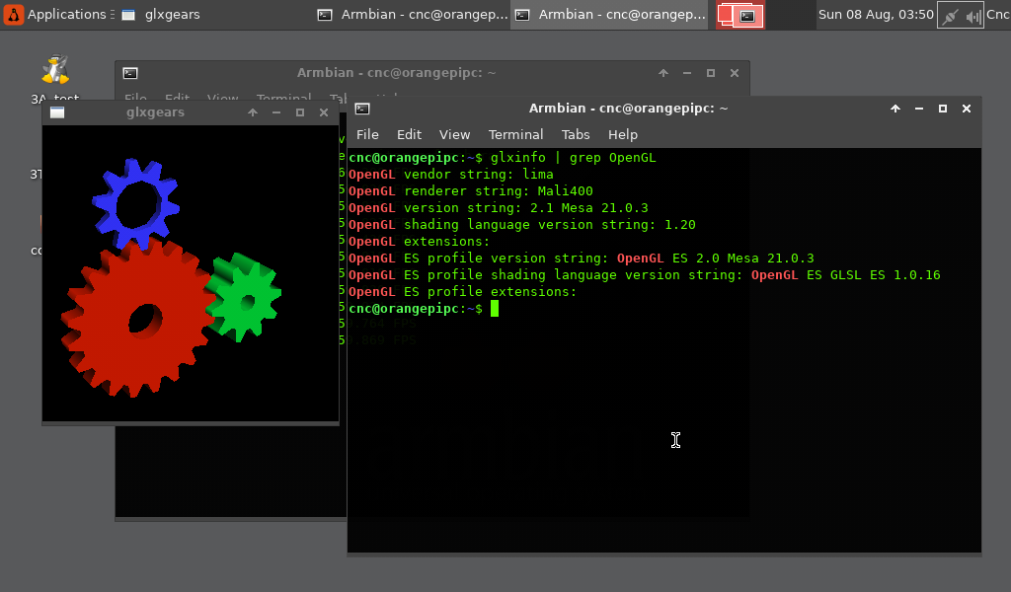Minimize the front Armbian terminal window

click(x=919, y=109)
